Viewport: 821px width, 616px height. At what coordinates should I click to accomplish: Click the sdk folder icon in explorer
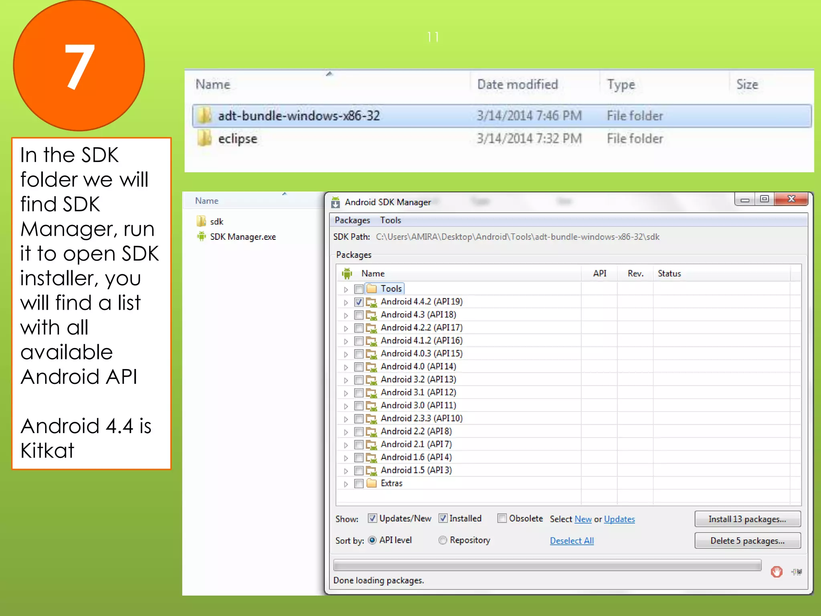click(201, 221)
